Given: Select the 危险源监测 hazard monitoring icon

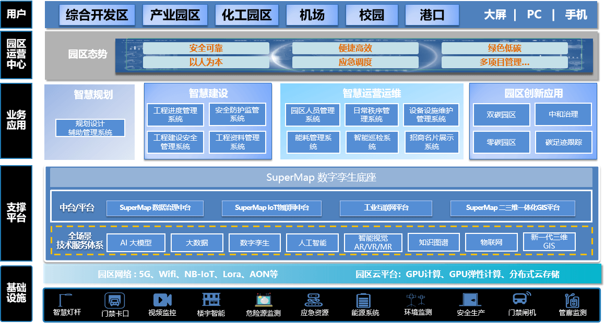Looking at the screenshot, I should (264, 300).
